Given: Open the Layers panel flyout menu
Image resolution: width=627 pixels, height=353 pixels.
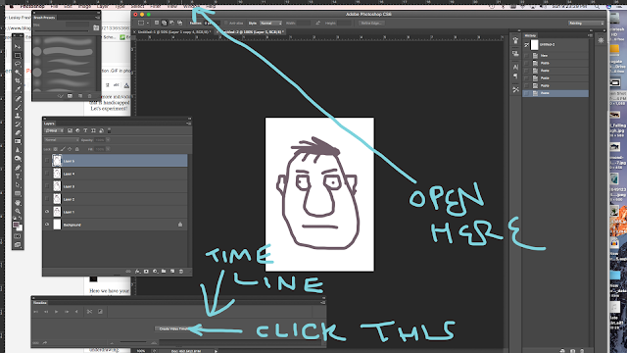Looking at the screenshot, I should click(189, 124).
